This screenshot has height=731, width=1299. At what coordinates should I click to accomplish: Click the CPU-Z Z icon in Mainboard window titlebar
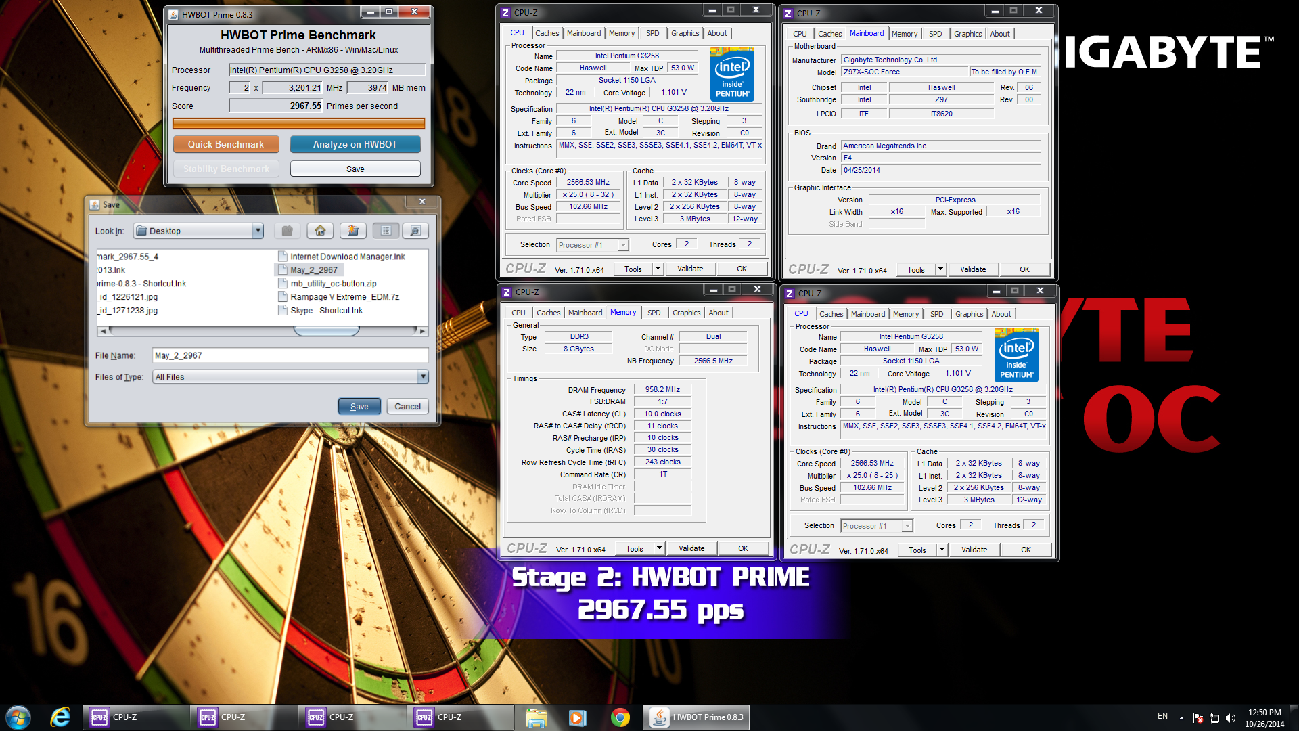point(788,13)
